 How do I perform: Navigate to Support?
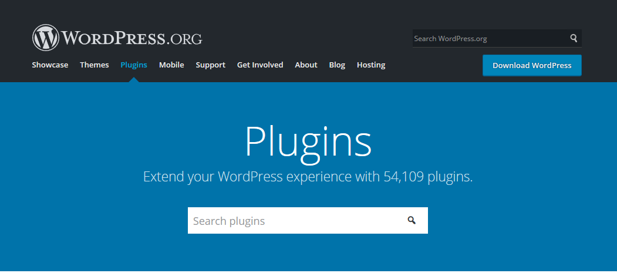click(x=211, y=65)
